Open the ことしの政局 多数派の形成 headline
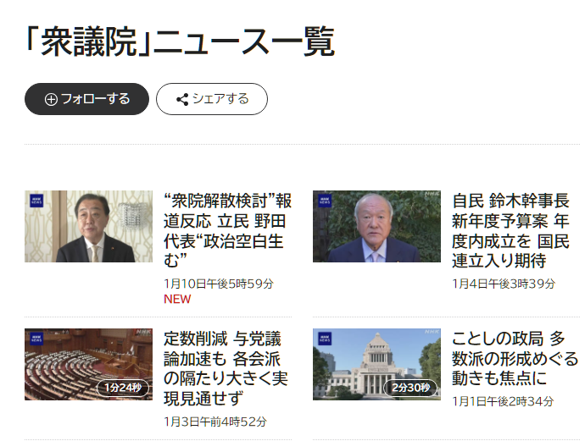Image resolution: width=585 pixels, height=441 pixels. click(515, 359)
